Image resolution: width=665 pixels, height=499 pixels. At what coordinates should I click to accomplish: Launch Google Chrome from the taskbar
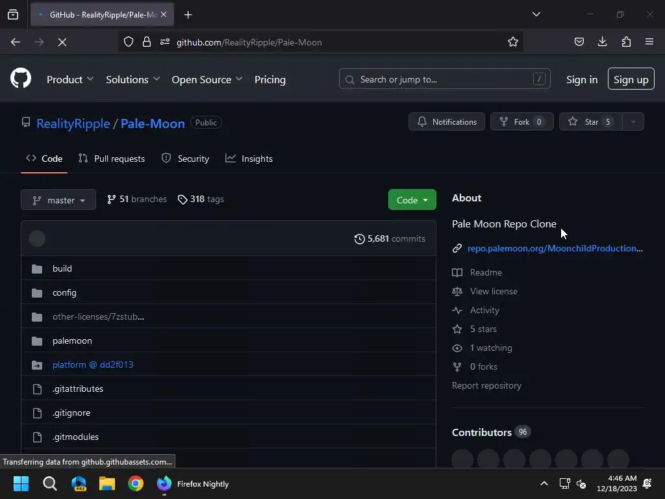tap(136, 483)
